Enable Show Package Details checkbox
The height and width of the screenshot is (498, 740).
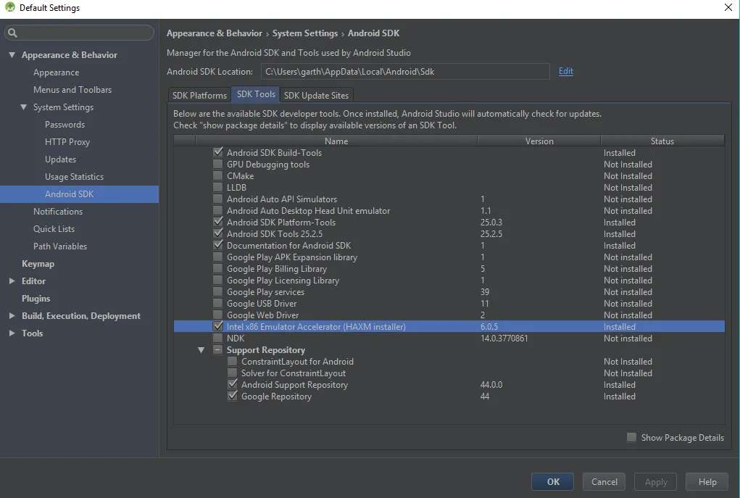[631, 438]
